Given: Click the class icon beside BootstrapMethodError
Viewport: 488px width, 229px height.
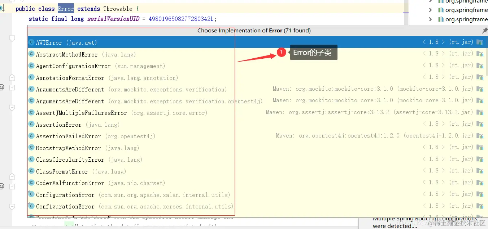Looking at the screenshot, I should tap(31, 148).
